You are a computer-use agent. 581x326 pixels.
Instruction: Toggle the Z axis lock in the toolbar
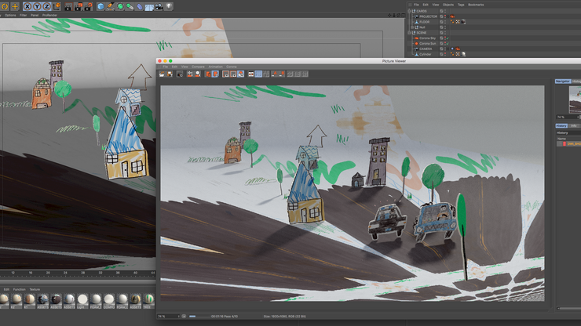pos(46,6)
